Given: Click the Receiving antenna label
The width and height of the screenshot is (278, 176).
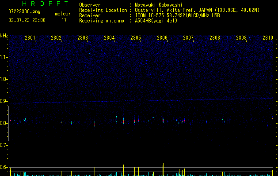Looking at the screenshot, I should [x=102, y=21].
